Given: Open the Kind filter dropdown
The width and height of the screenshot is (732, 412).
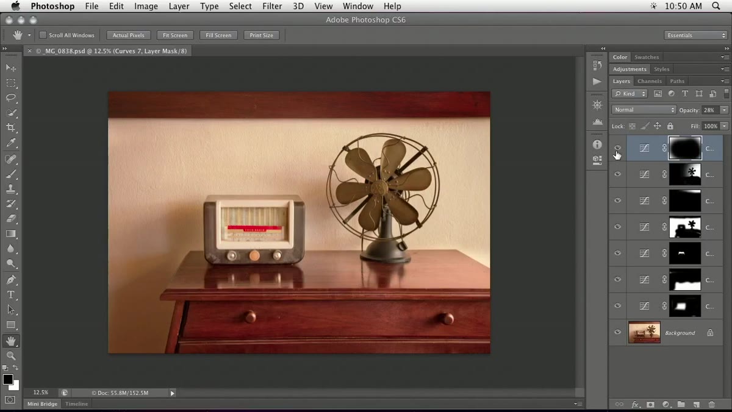Looking at the screenshot, I should coord(630,94).
